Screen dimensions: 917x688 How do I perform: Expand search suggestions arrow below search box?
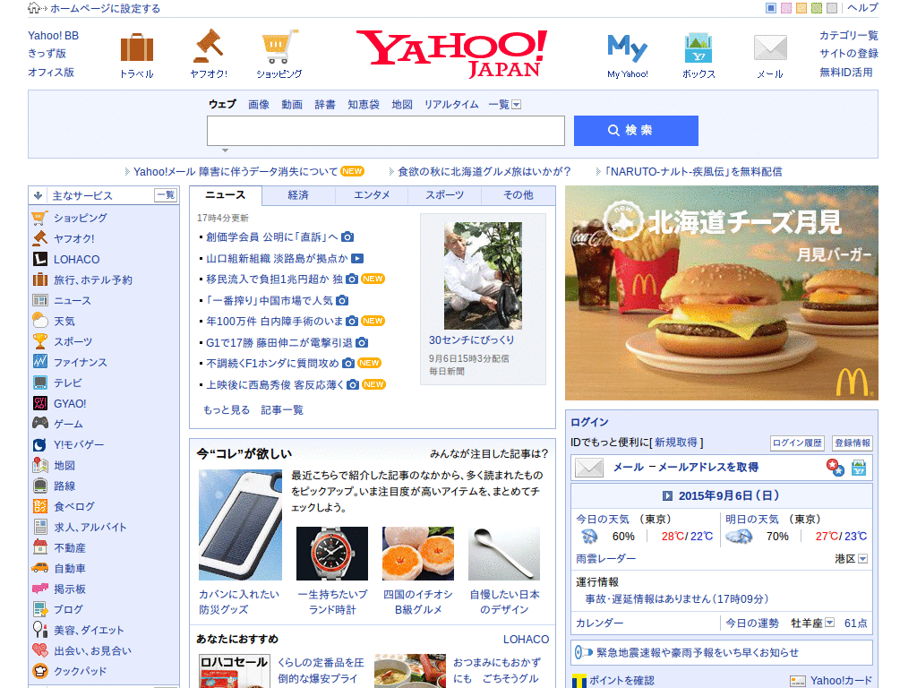click(225, 150)
